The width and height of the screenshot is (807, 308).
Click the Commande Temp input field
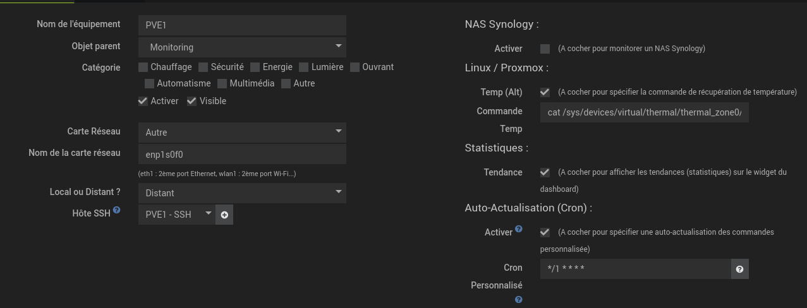[644, 112]
